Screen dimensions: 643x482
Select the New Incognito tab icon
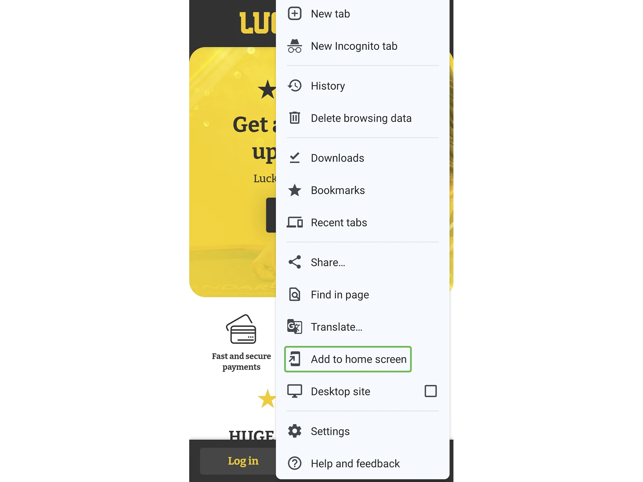tap(295, 46)
